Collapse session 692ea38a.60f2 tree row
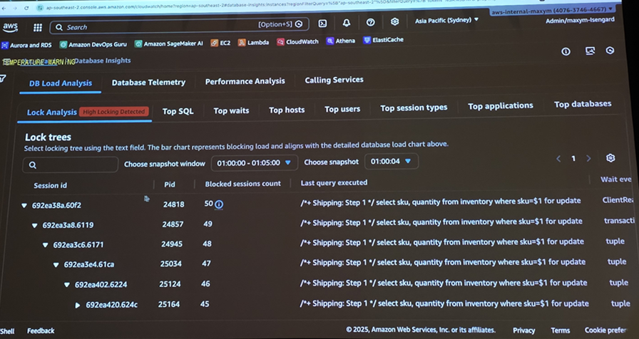639x339 pixels. pos(24,206)
